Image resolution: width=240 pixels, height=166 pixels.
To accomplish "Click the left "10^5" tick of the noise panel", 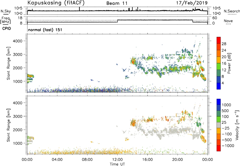I will (x=18, y=8).
